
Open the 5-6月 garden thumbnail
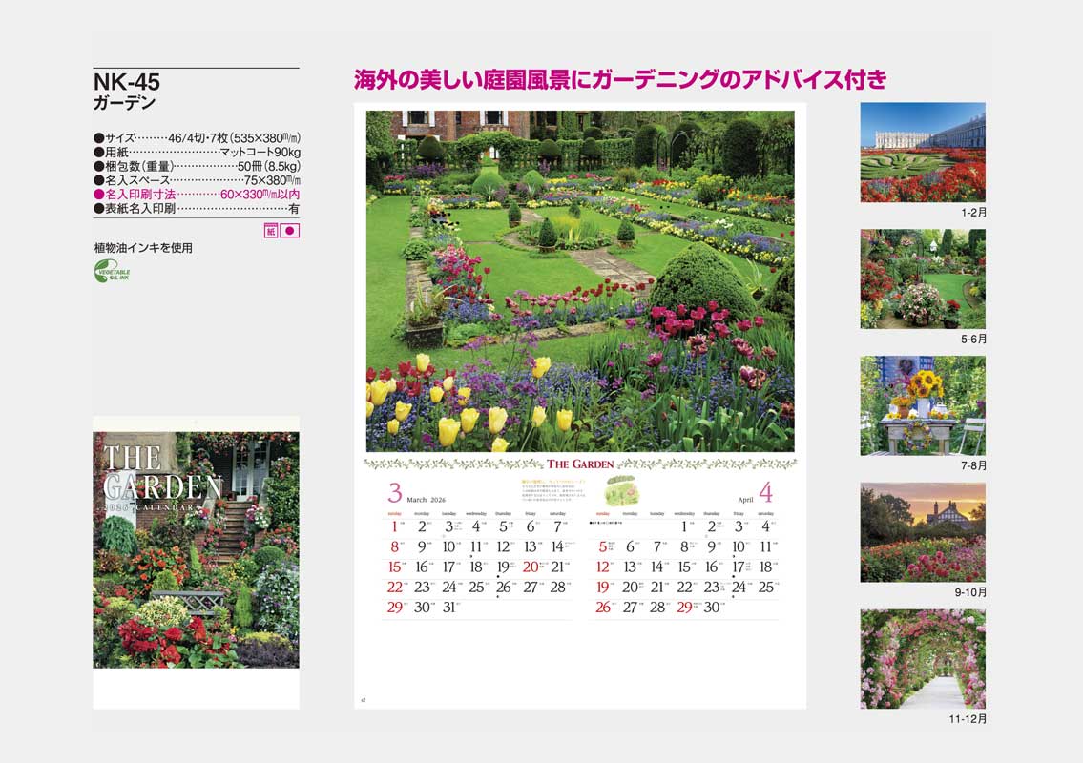923,278
